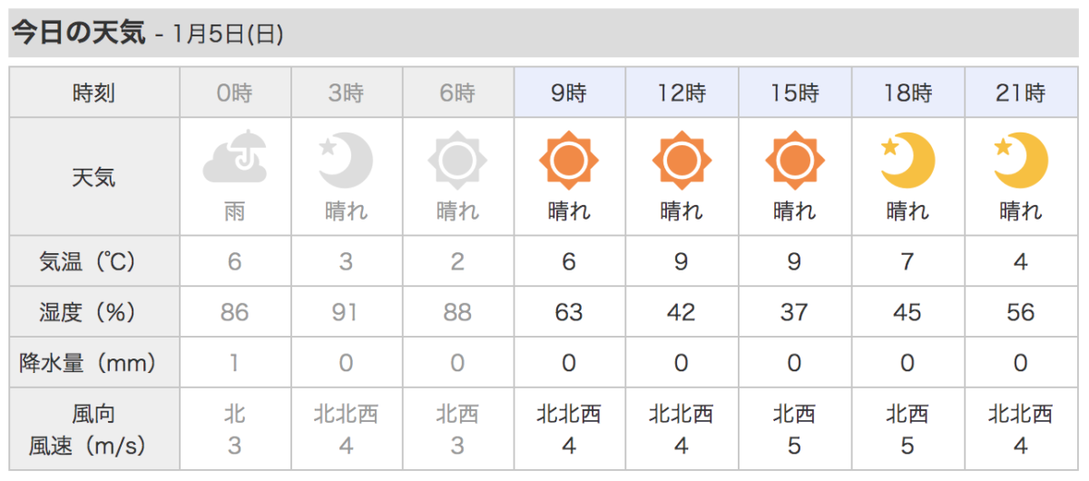Click the 0時 precipitation value 1
This screenshot has width=1089, height=481.
pos(234,364)
